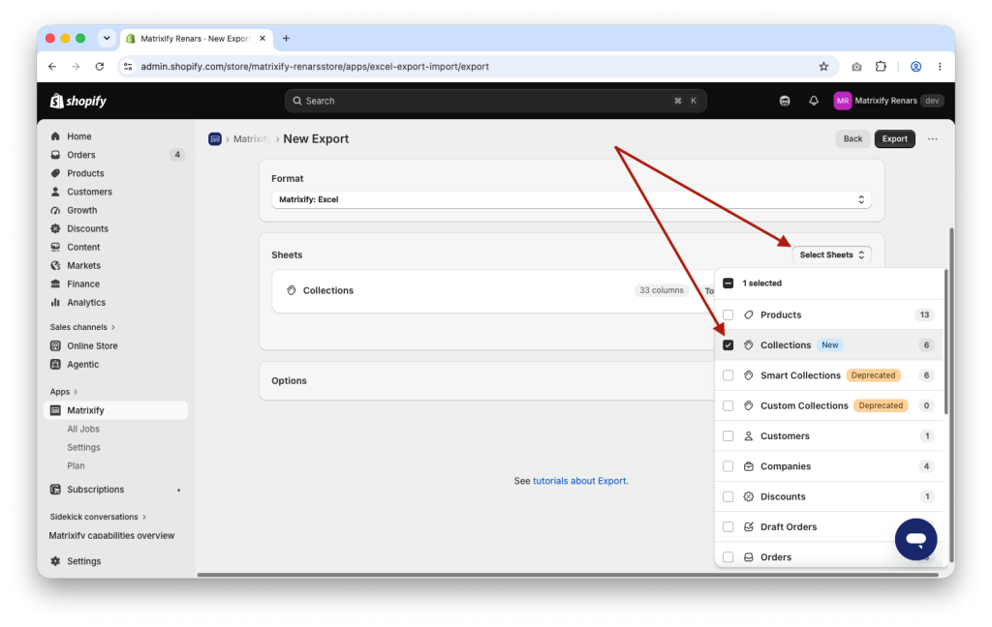Check the Custom Collections checkbox
Image resolution: width=992 pixels, height=627 pixels.
coord(728,405)
